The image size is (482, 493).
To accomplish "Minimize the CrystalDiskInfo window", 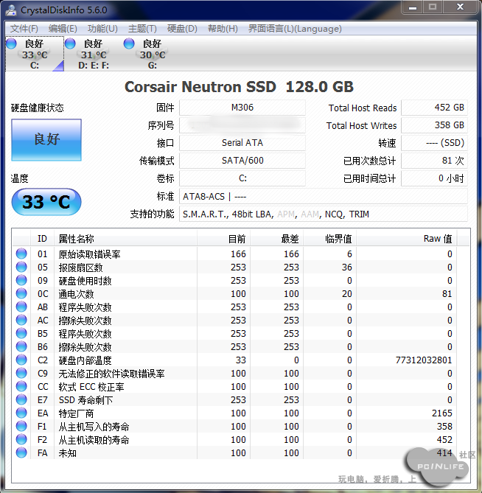I will 413,7.
